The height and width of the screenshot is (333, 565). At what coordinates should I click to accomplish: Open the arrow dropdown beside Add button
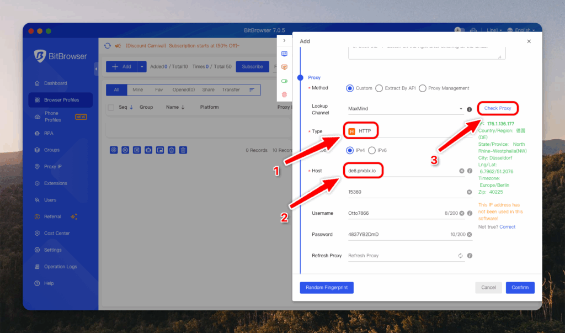point(142,67)
